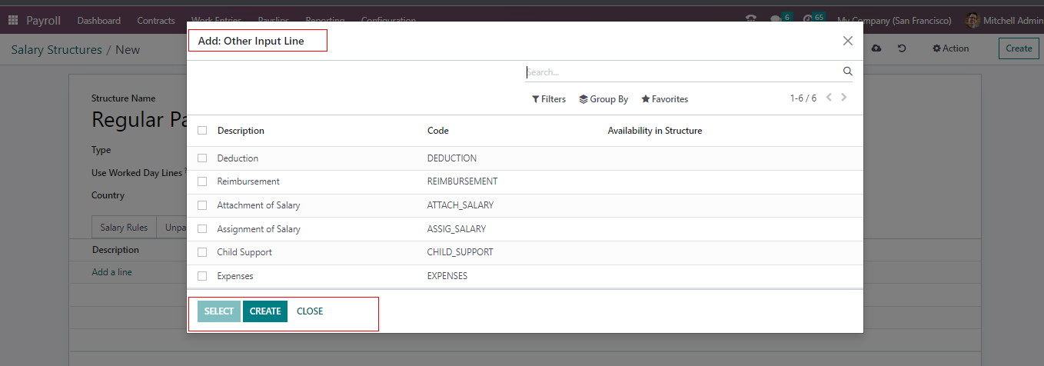Click the search magnifier icon
The width and height of the screenshot is (1044, 366).
tap(847, 72)
